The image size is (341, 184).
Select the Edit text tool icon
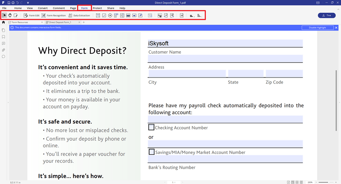[16, 15]
